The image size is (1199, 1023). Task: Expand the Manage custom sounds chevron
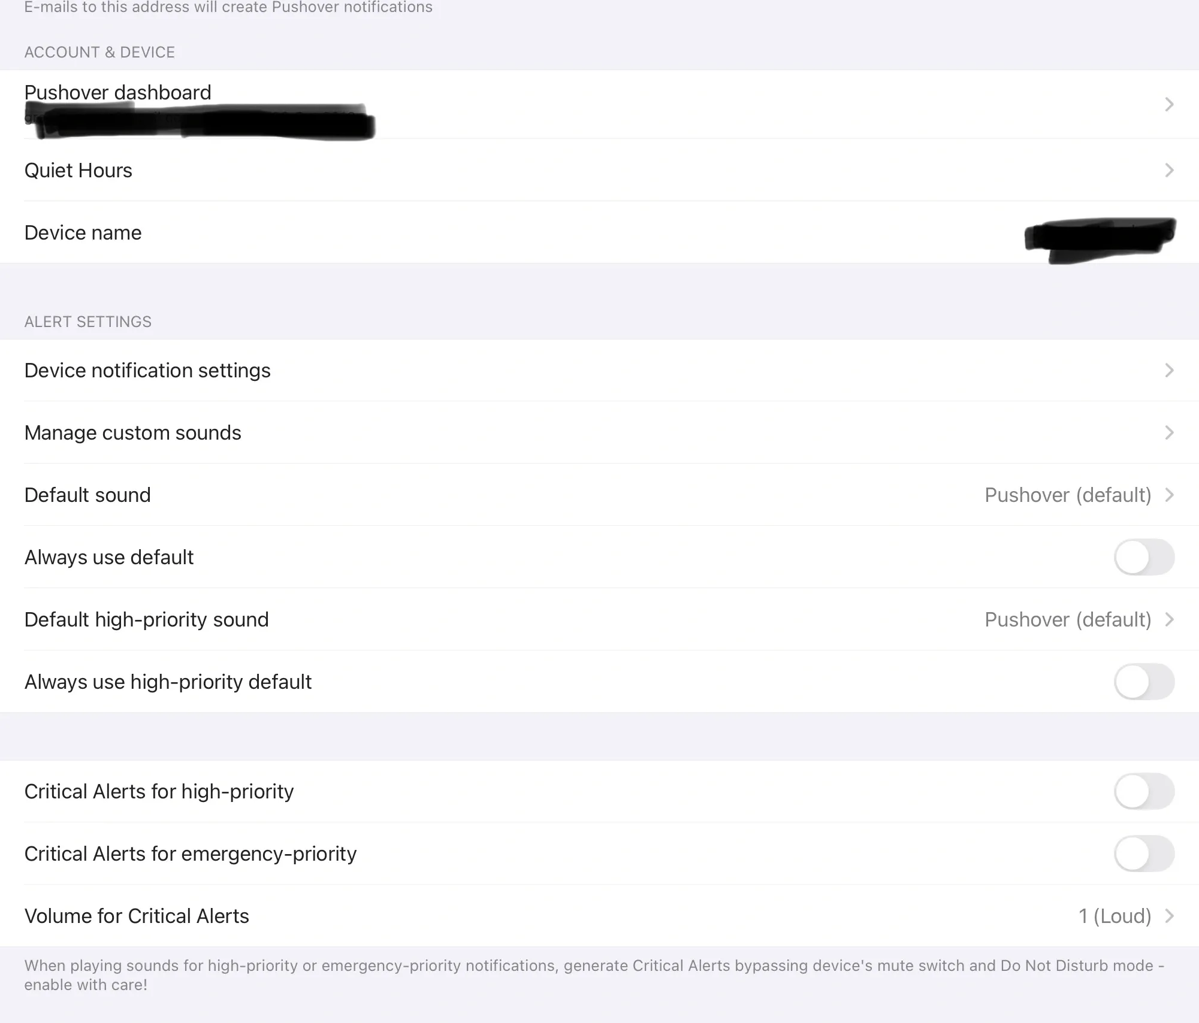(1169, 432)
